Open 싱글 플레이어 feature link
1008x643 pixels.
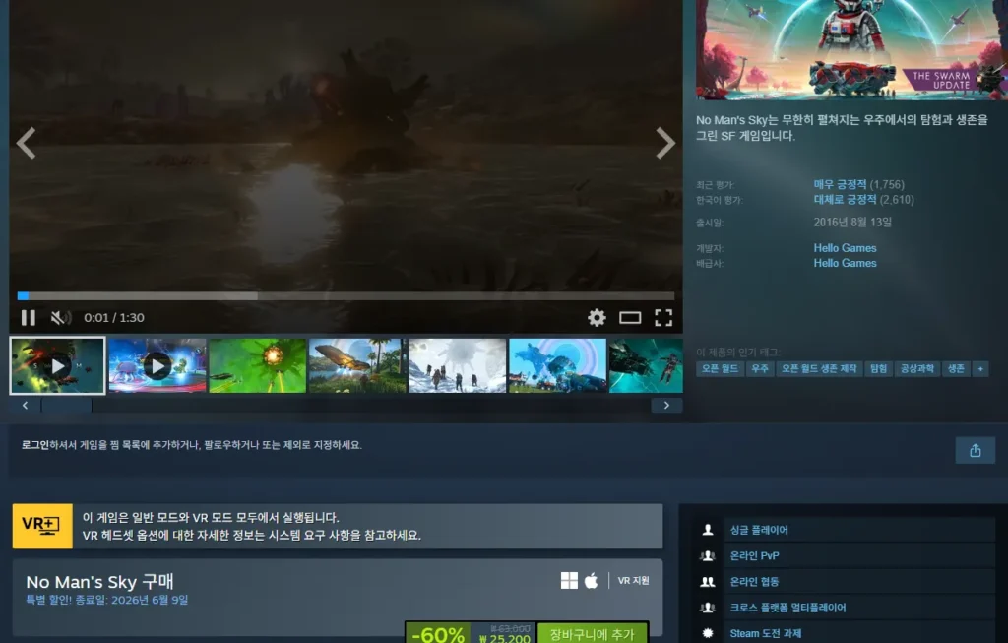(x=759, y=530)
